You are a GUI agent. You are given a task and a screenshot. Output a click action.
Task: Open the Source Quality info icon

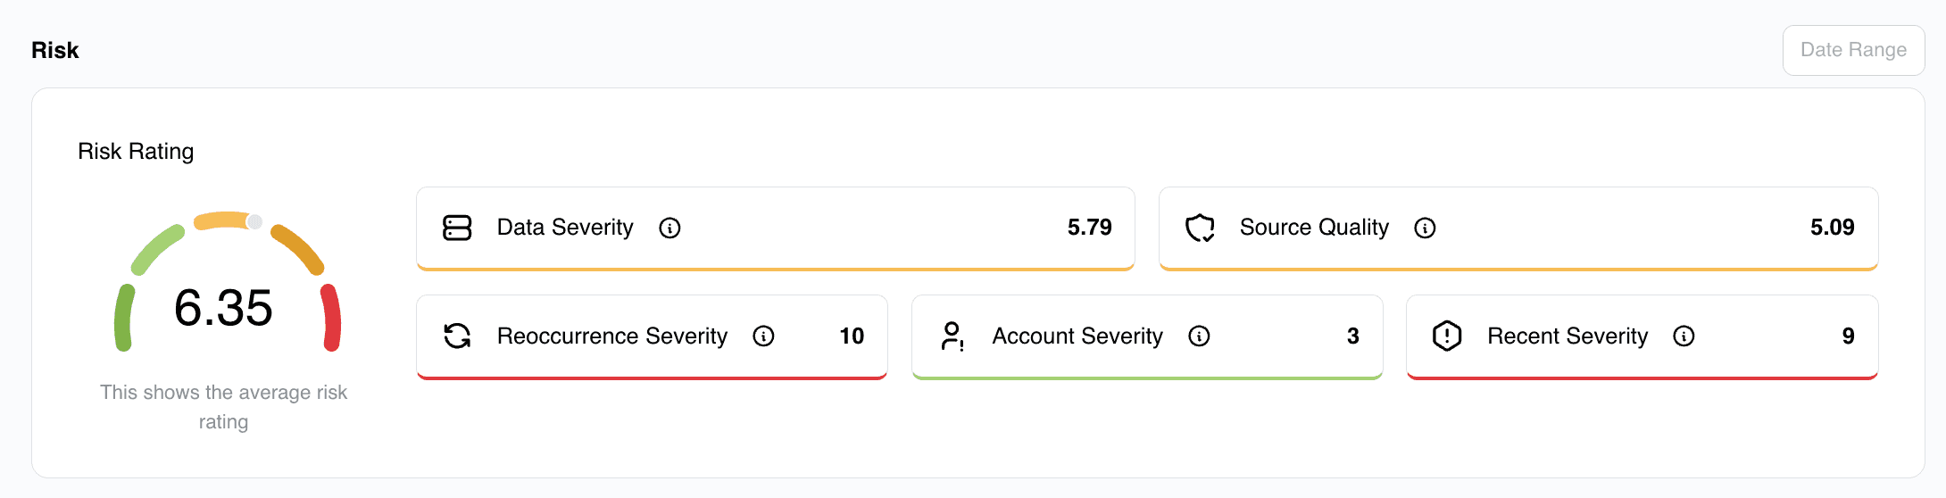coord(1425,228)
